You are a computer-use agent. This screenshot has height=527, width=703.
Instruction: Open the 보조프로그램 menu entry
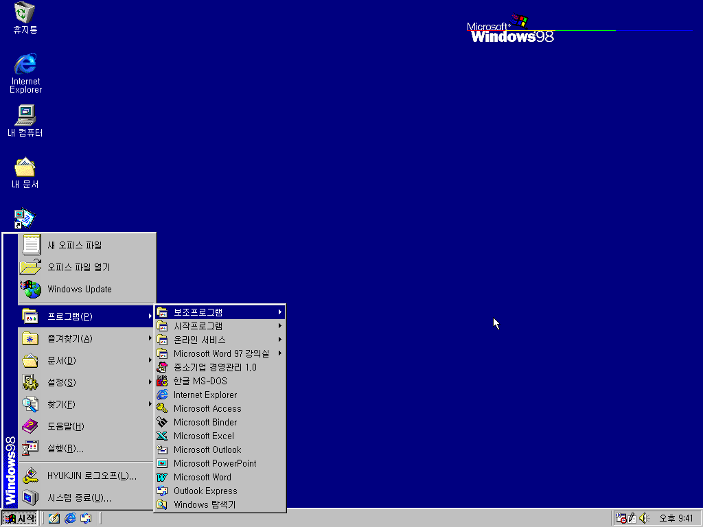point(220,312)
